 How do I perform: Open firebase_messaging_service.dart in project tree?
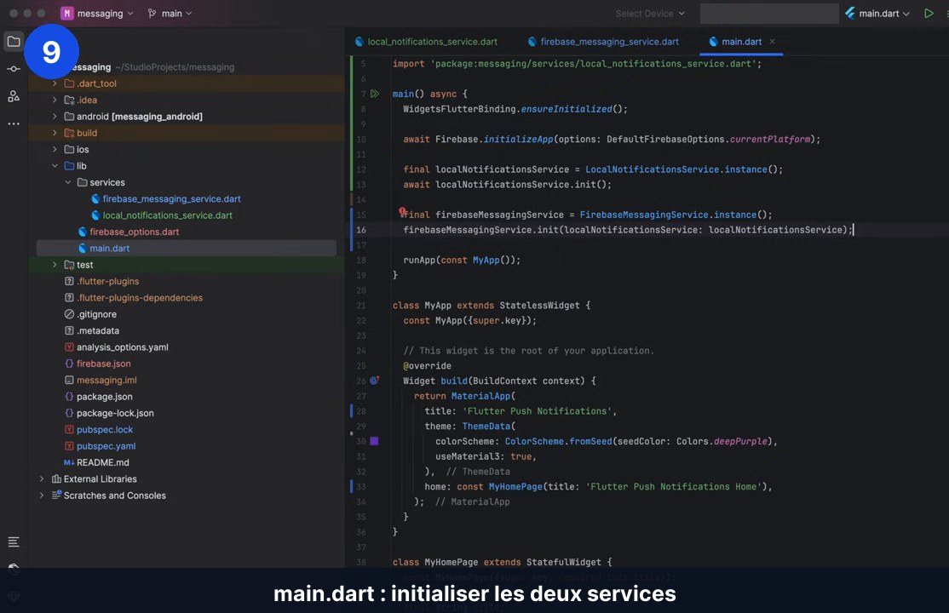[x=171, y=198]
